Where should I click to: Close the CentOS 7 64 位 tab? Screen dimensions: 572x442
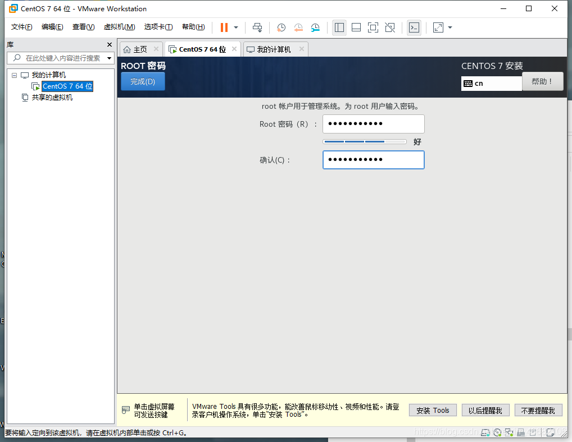click(234, 49)
